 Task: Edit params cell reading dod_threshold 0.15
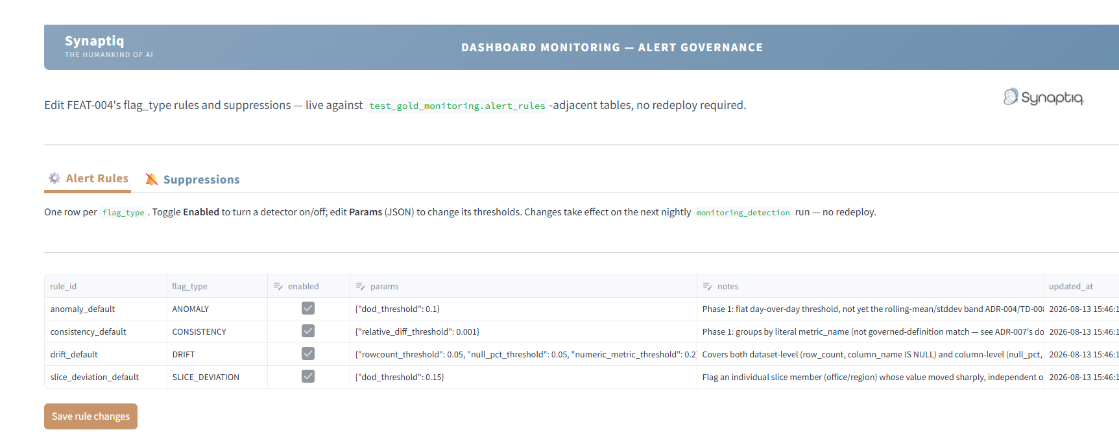click(523, 377)
